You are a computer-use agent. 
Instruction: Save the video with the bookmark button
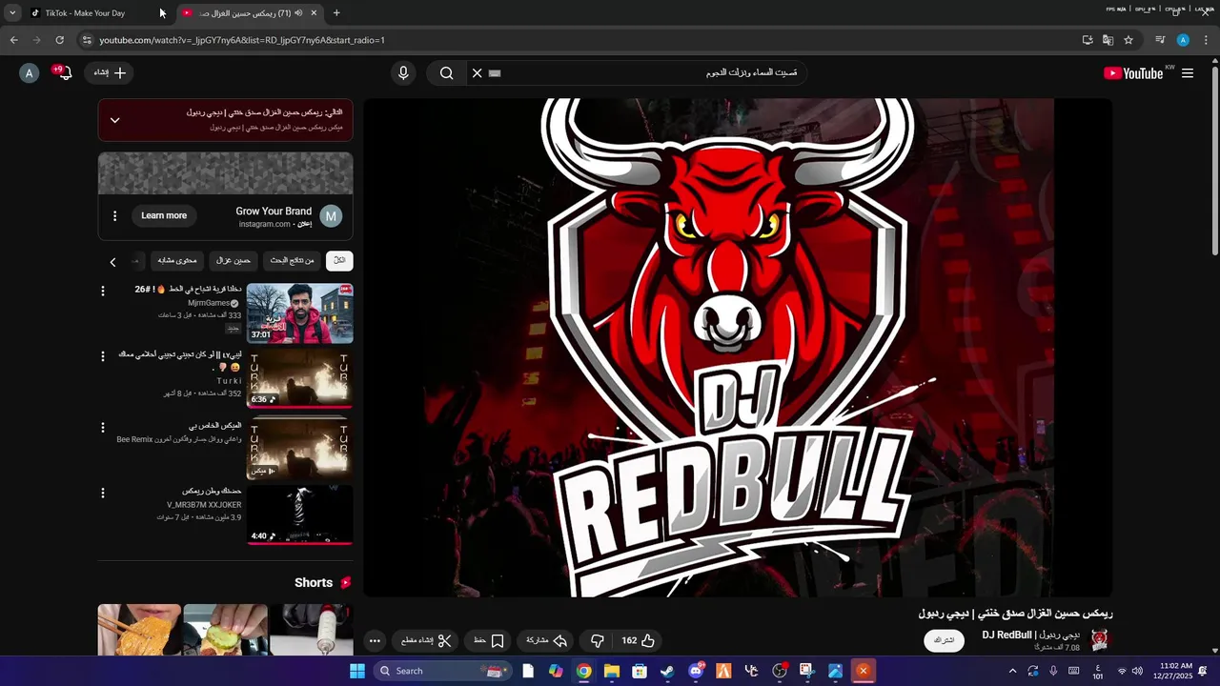click(x=489, y=640)
